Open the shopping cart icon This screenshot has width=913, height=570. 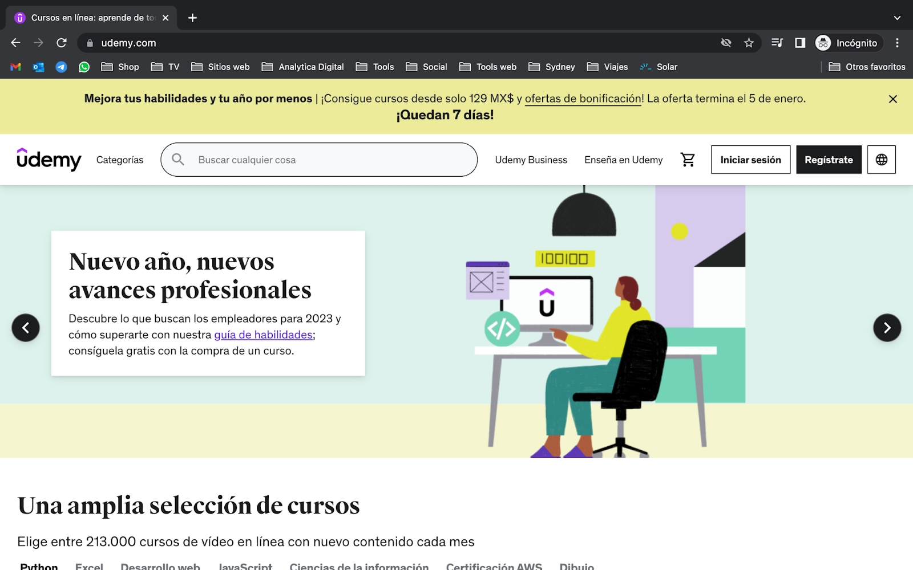[x=688, y=160]
